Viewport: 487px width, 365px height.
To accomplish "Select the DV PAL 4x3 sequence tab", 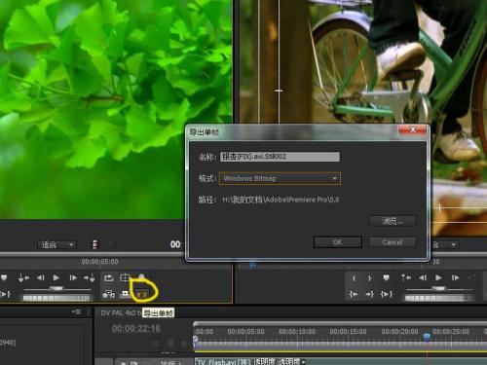I will pos(121,313).
